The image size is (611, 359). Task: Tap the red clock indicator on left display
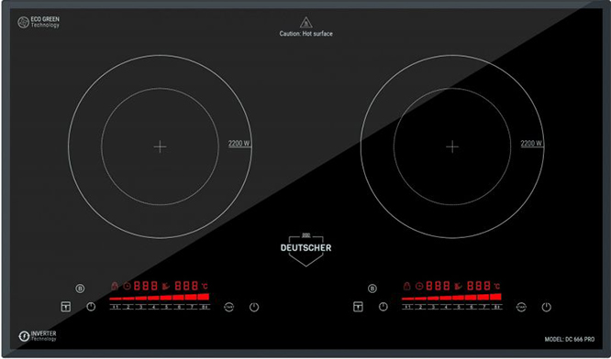127,287
